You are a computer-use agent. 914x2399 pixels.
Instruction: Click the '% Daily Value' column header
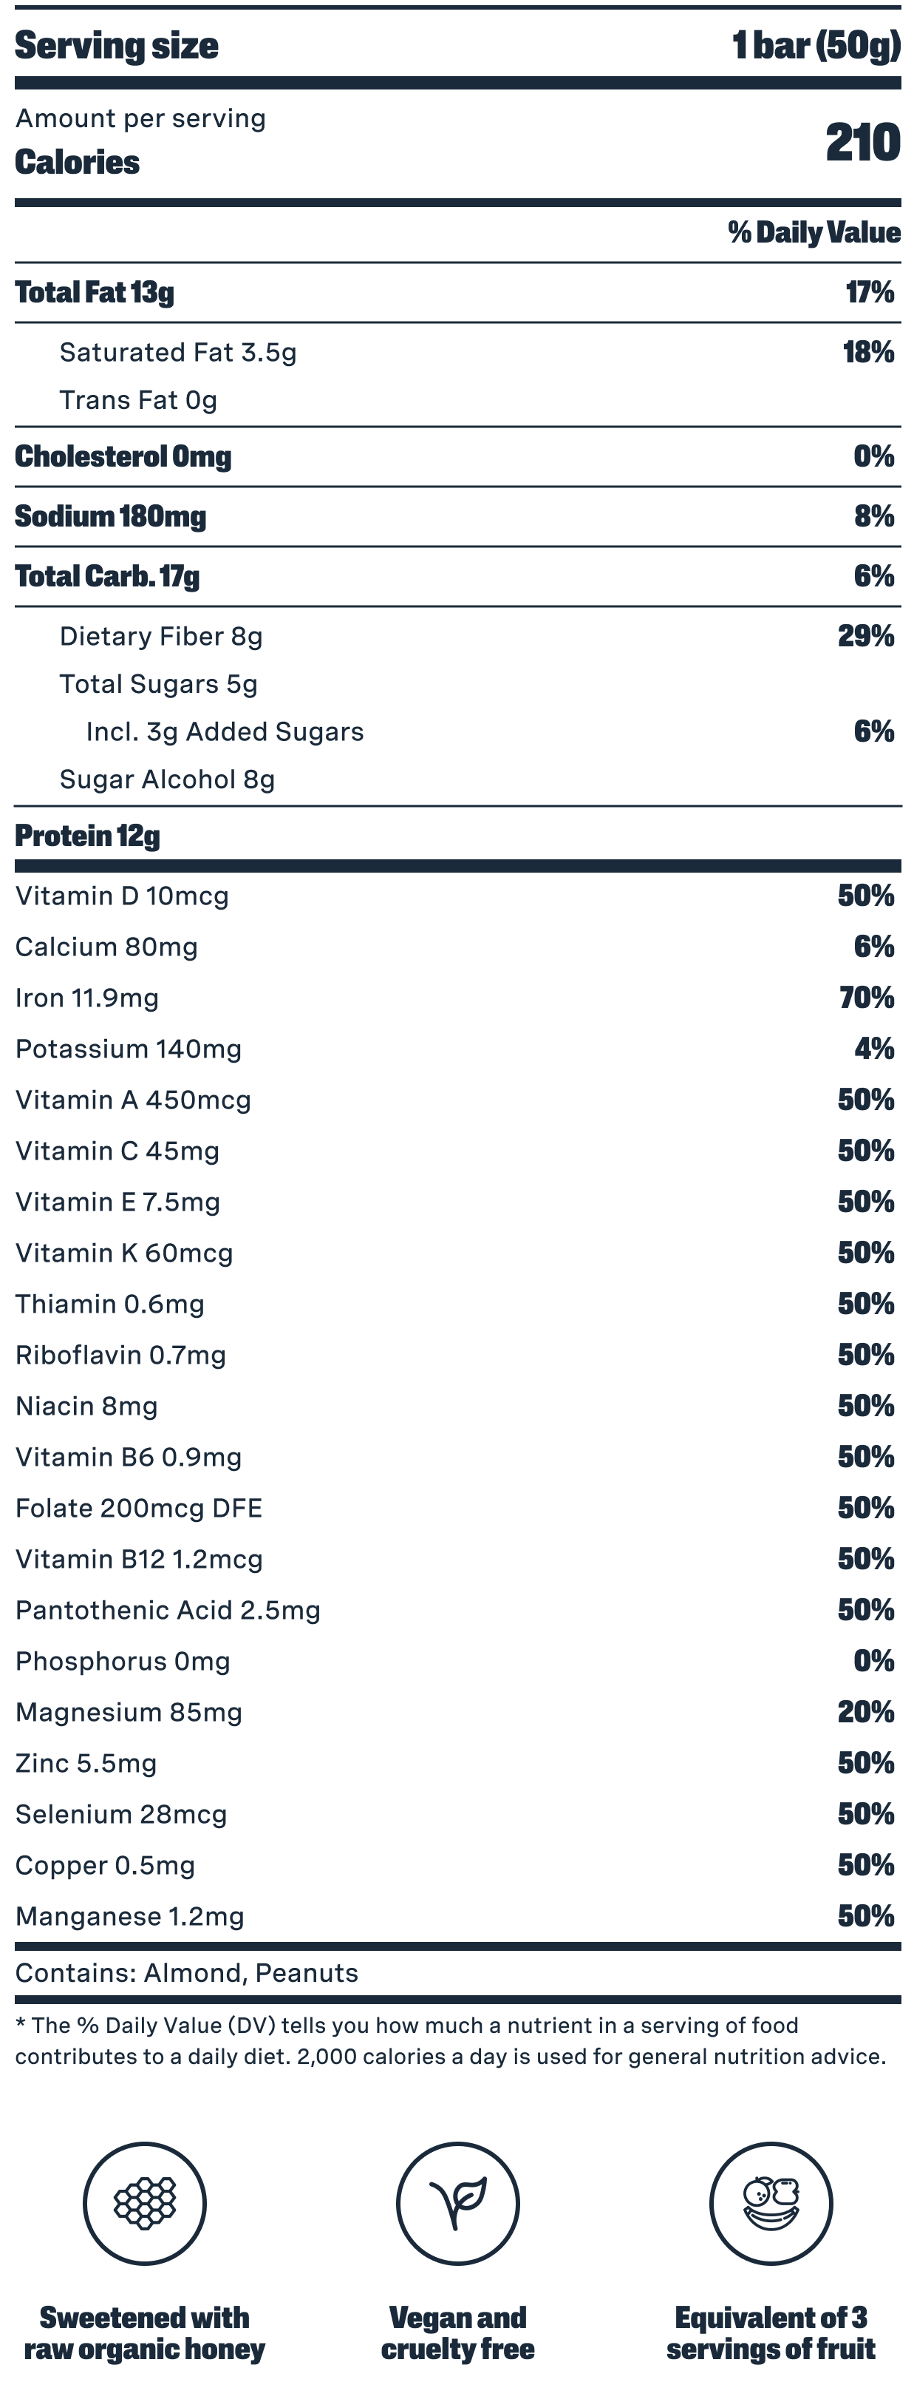tap(814, 232)
